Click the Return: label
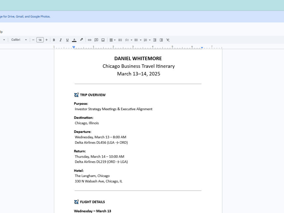 pyautogui.click(x=80, y=151)
